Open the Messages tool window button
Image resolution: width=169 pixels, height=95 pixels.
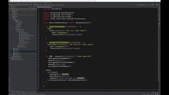point(32,93)
